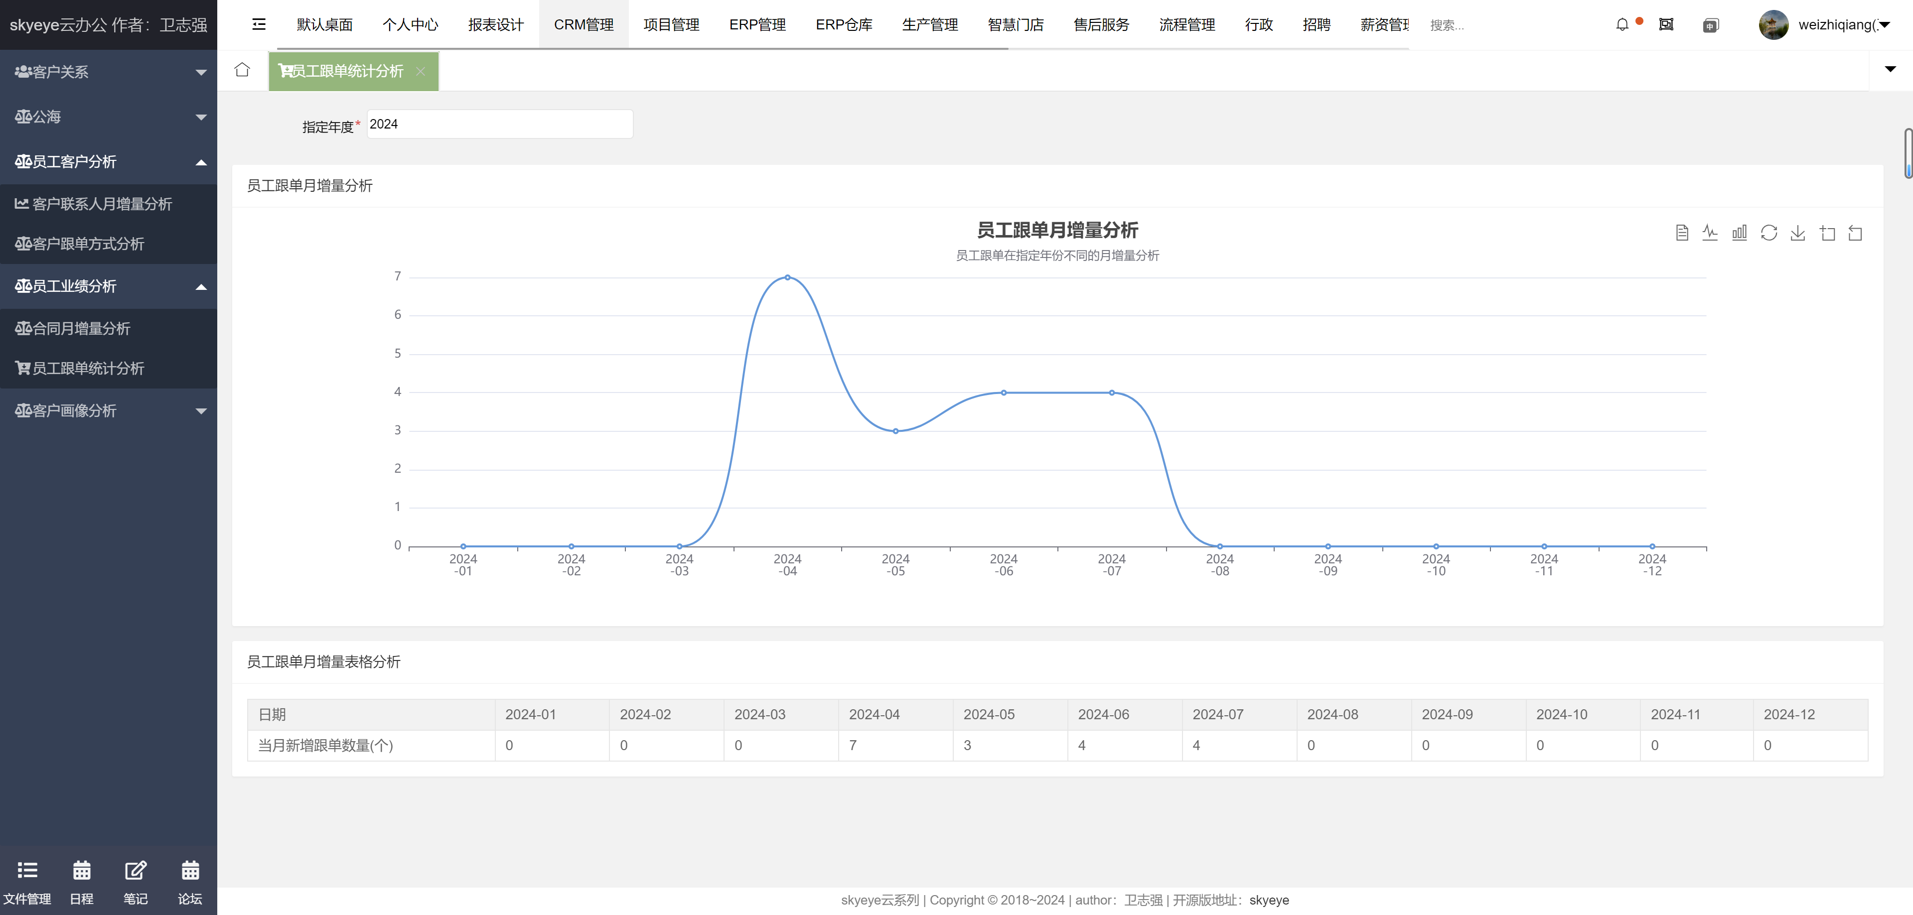Image resolution: width=1913 pixels, height=915 pixels.
Task: Open the notification bell
Action: (x=1622, y=24)
